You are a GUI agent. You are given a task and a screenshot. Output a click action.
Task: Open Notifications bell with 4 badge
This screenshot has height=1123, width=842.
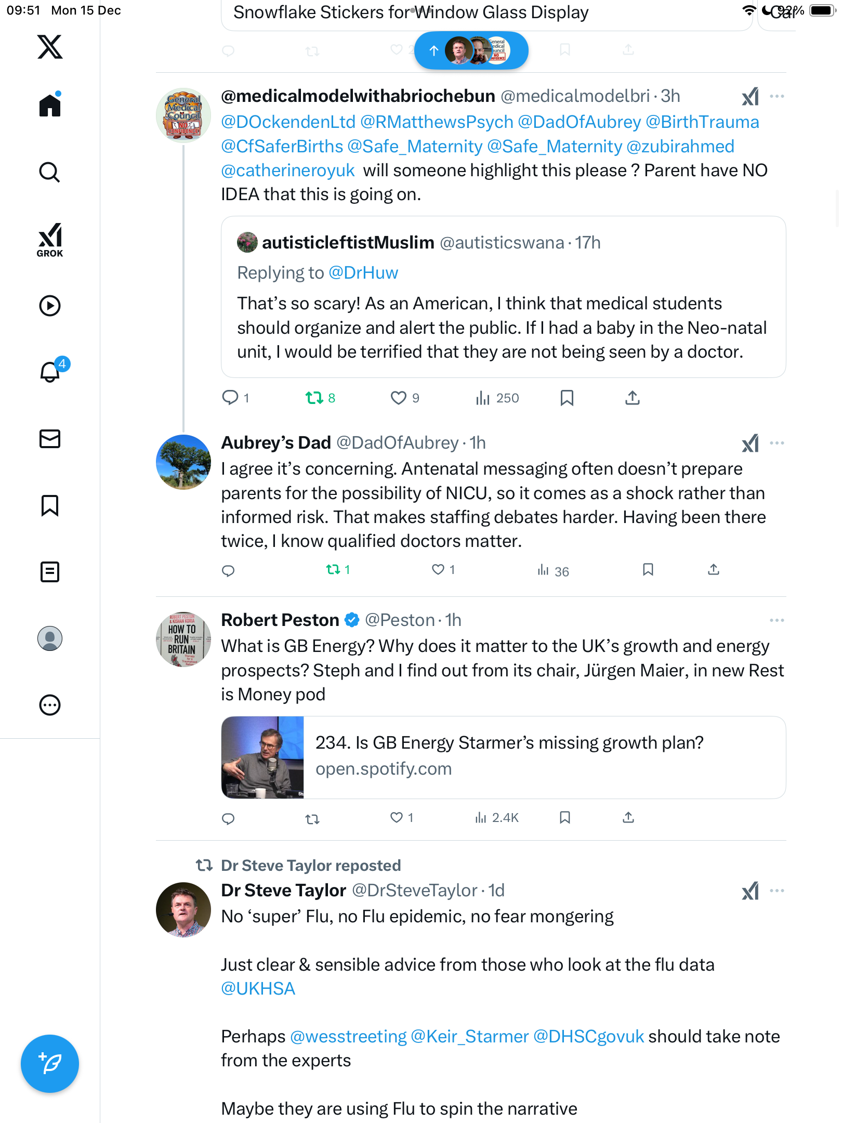50,372
